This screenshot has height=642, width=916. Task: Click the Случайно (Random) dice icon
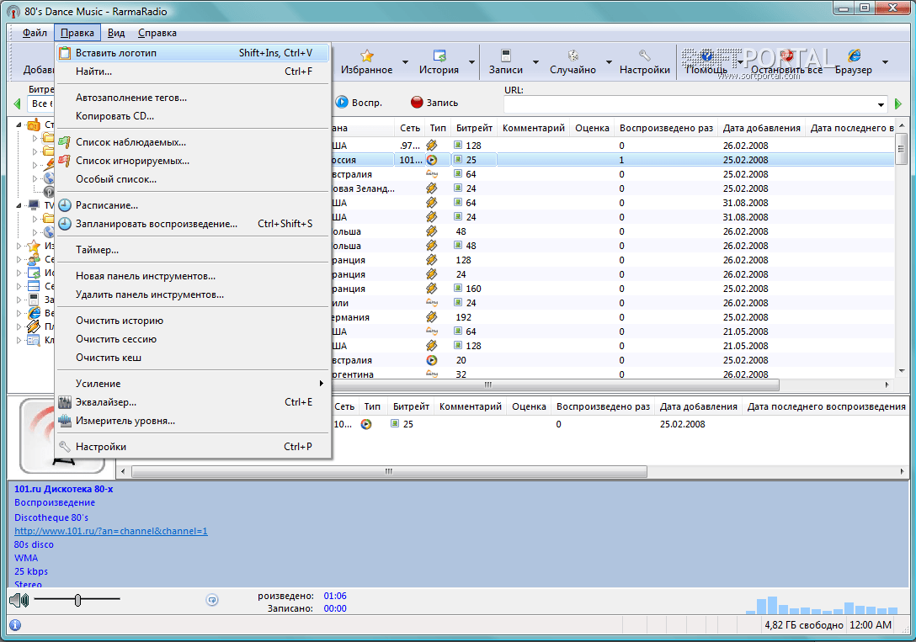(572, 56)
